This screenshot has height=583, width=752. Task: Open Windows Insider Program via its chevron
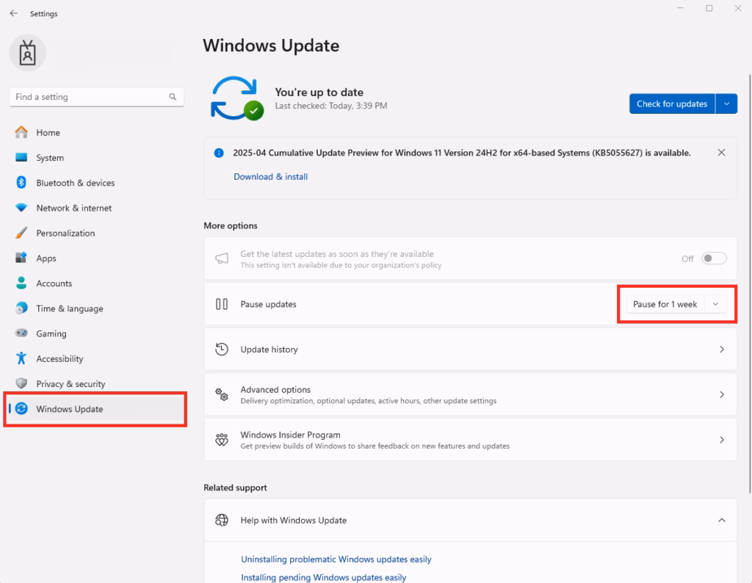[x=722, y=440]
